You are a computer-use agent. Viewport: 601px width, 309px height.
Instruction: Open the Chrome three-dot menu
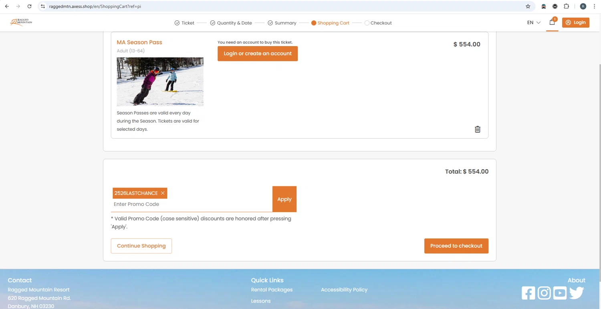pos(594,6)
